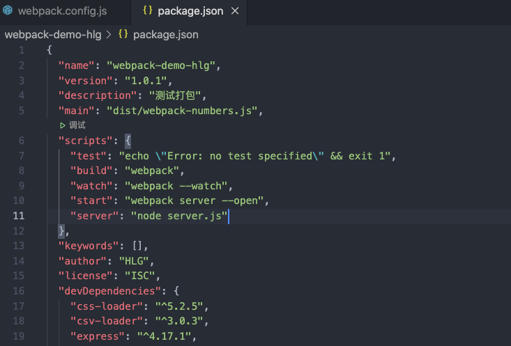Click line number 11 in gutter

pos(19,216)
